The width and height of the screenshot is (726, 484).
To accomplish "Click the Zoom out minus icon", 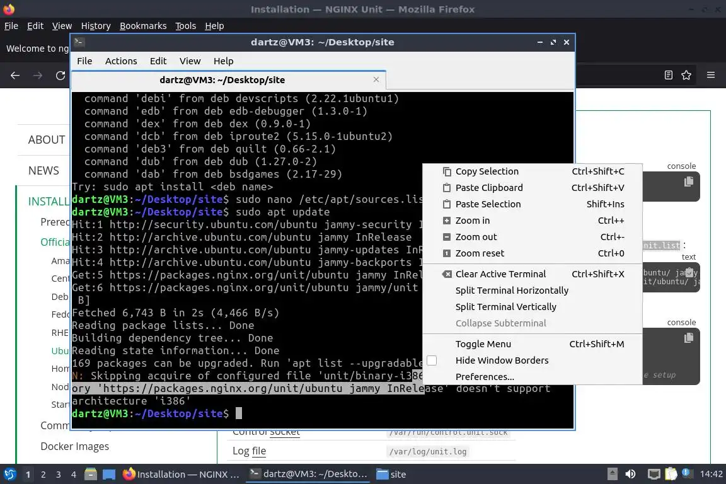I will 446,237.
